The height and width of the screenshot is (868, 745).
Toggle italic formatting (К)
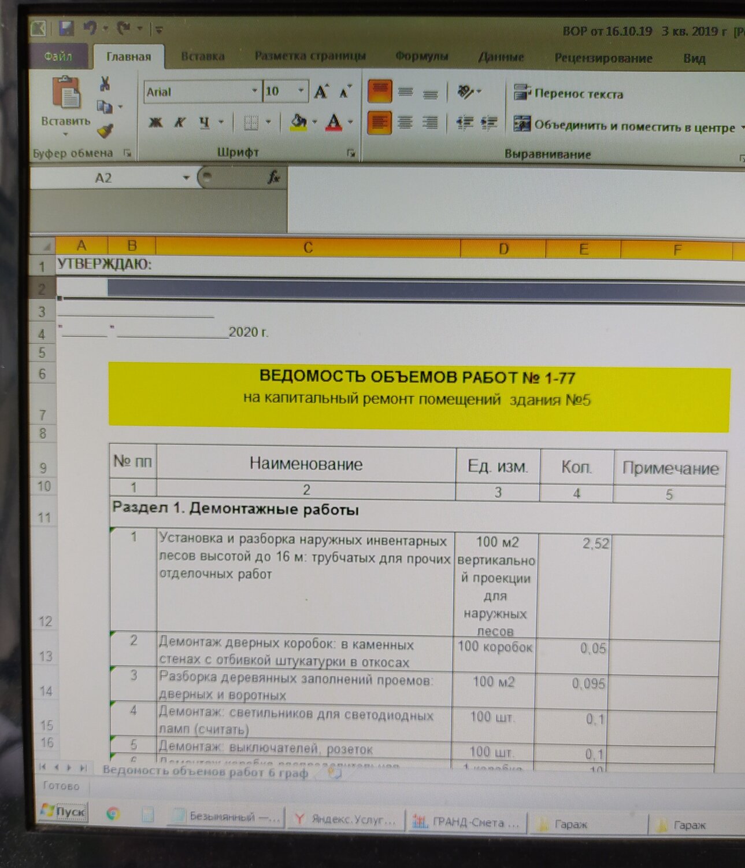tap(180, 122)
